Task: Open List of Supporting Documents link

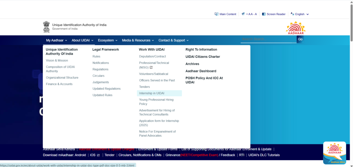Action: point(226,149)
